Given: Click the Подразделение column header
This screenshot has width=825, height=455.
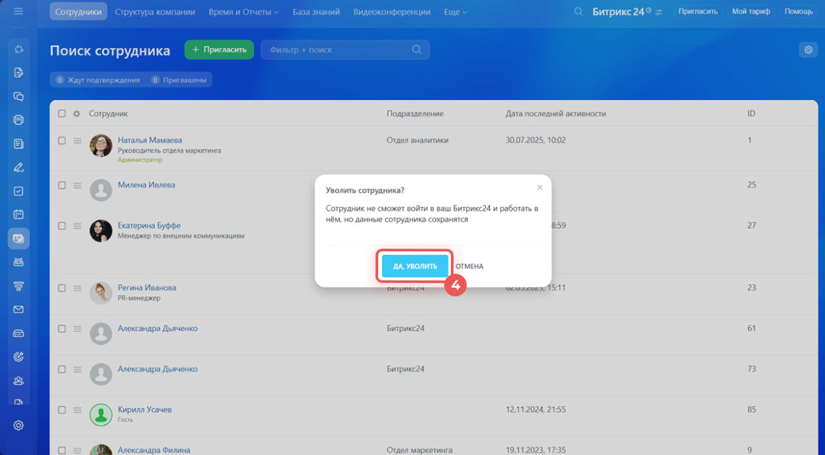Looking at the screenshot, I should (415, 114).
